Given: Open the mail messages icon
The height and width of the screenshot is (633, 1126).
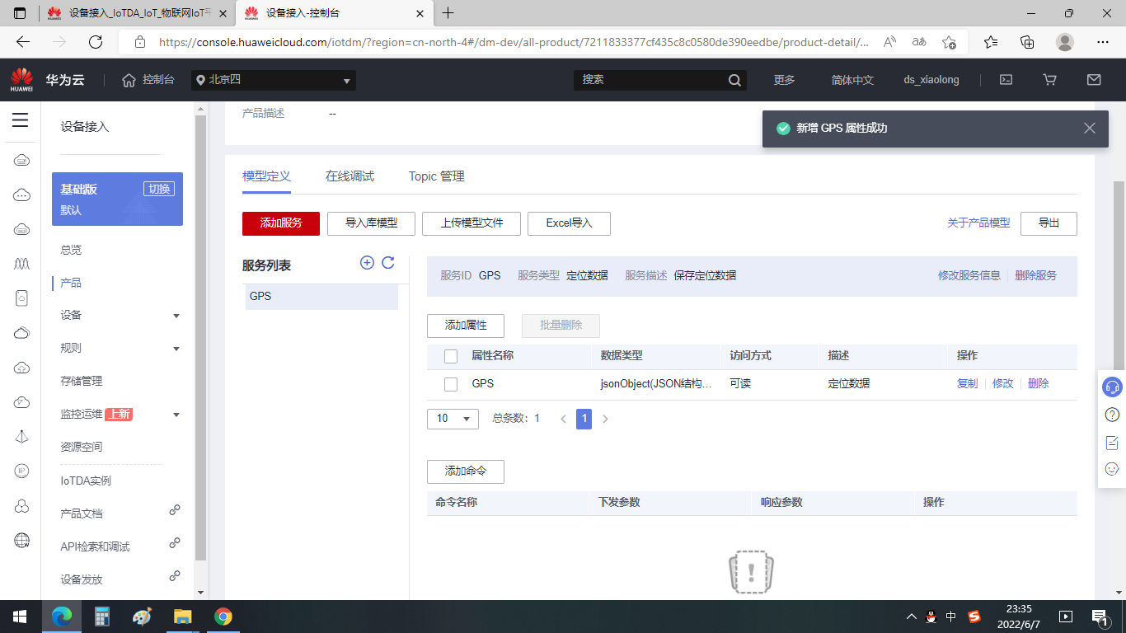Looking at the screenshot, I should tap(1094, 80).
